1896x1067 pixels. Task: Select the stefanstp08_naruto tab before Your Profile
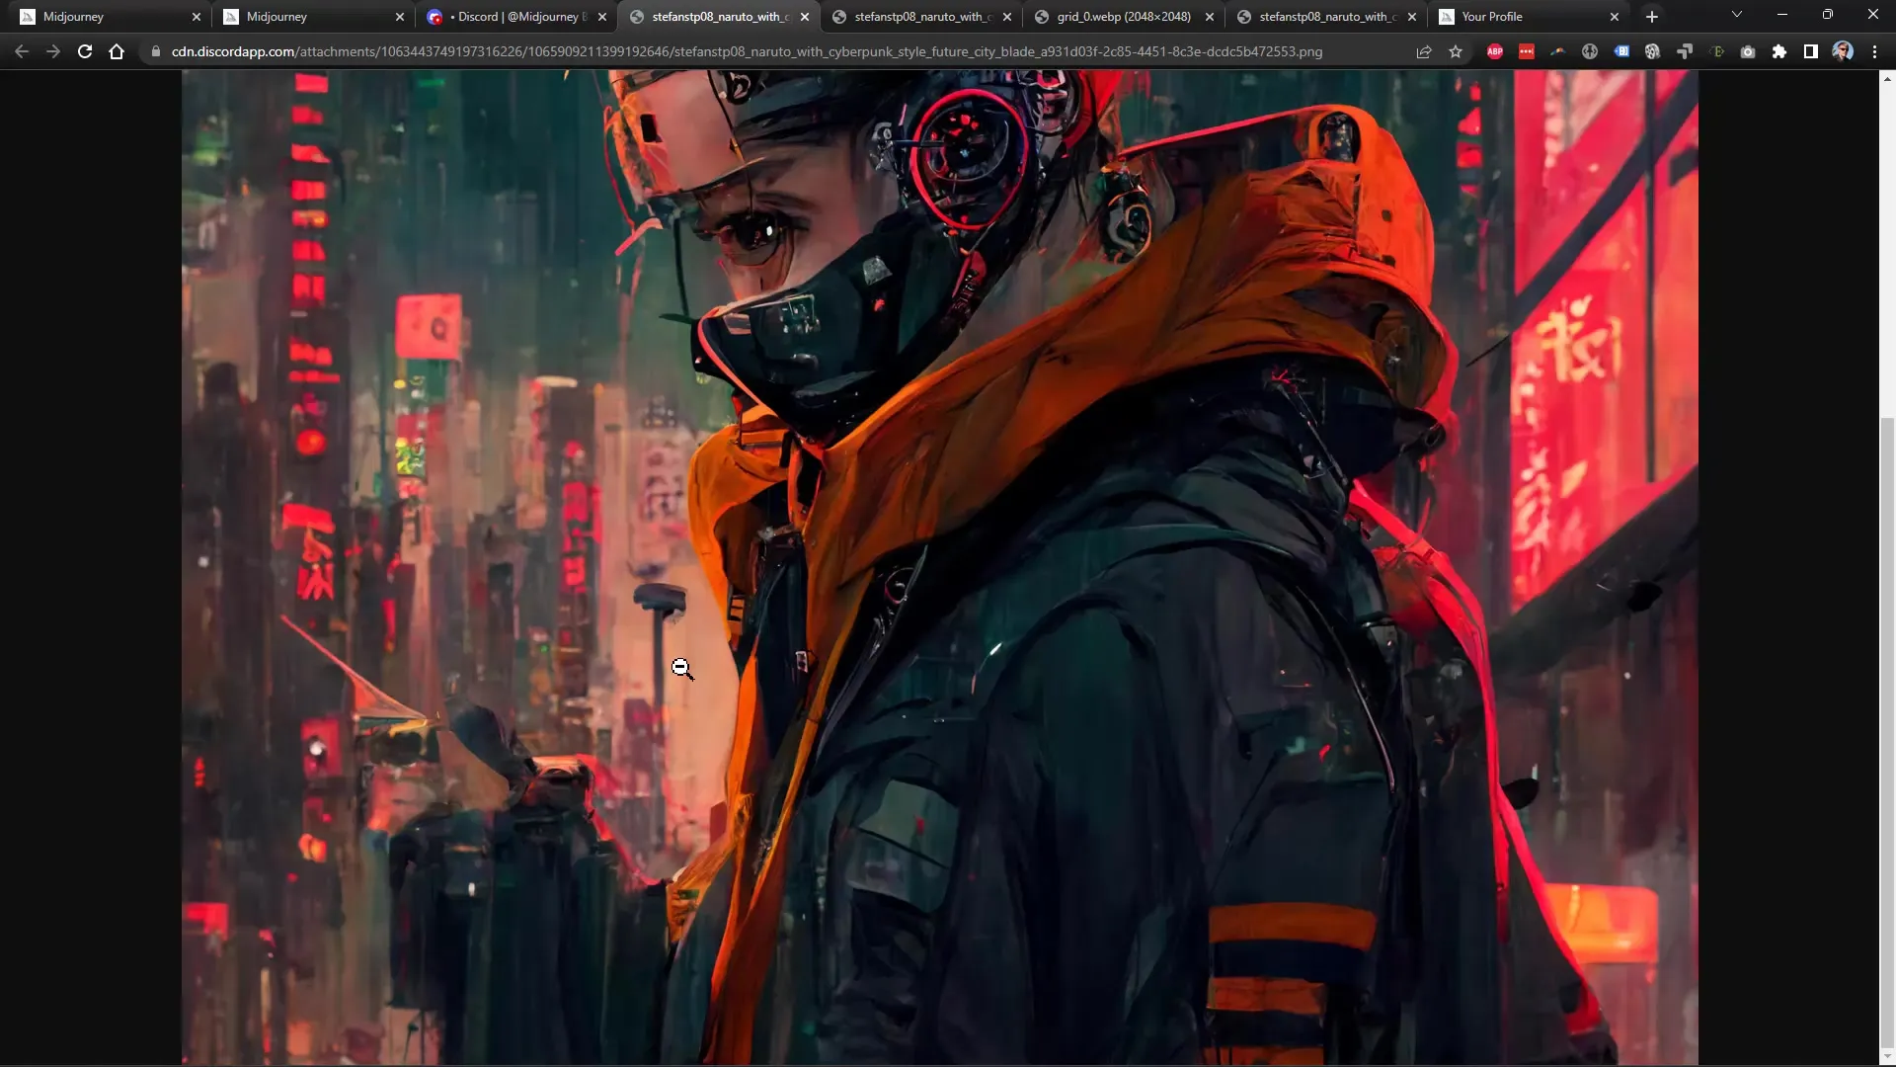click(1325, 17)
